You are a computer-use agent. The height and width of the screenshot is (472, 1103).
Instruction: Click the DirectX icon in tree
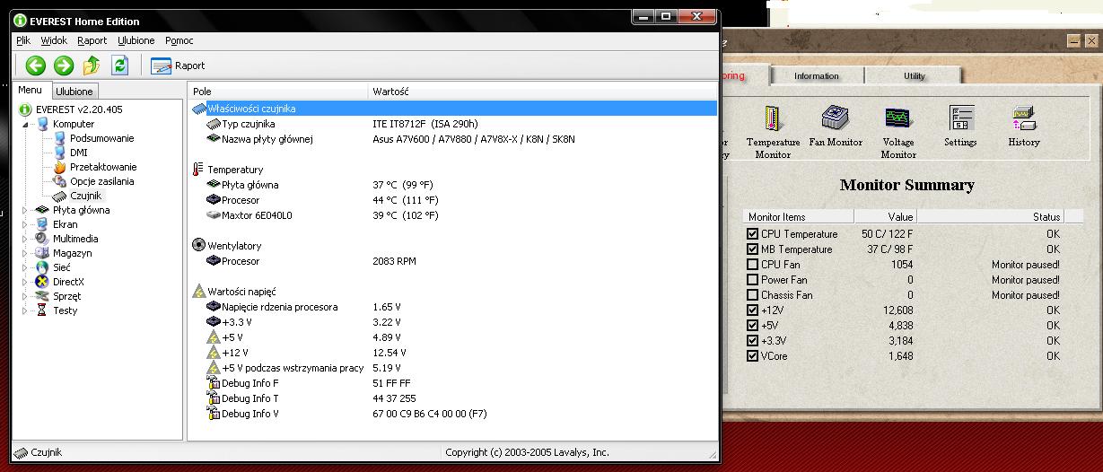[41, 282]
